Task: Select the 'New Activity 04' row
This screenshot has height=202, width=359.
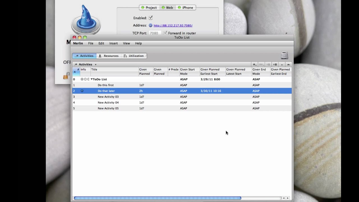Action: [182, 102]
